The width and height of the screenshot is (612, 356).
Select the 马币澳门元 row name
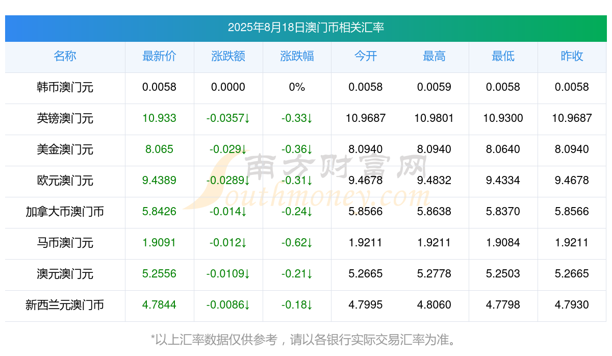pyautogui.click(x=65, y=243)
